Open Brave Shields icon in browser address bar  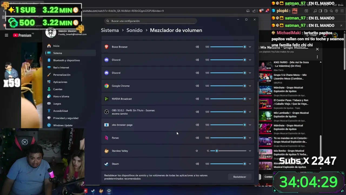point(261,11)
